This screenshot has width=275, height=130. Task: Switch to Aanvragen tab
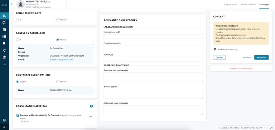[x=264, y=4]
